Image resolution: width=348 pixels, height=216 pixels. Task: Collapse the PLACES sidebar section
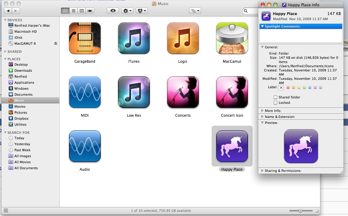pos(5,59)
